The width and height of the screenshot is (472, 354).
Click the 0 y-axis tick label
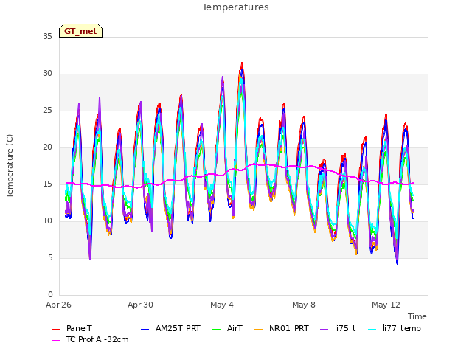(50, 294)
